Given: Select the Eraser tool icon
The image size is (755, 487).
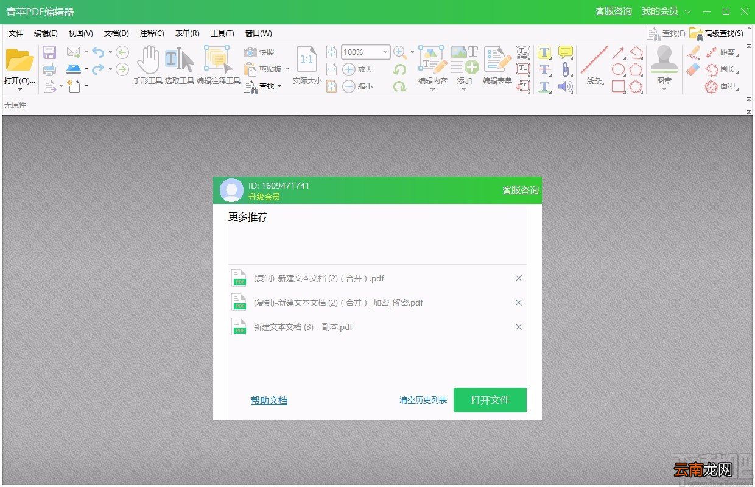Looking at the screenshot, I should point(694,69).
